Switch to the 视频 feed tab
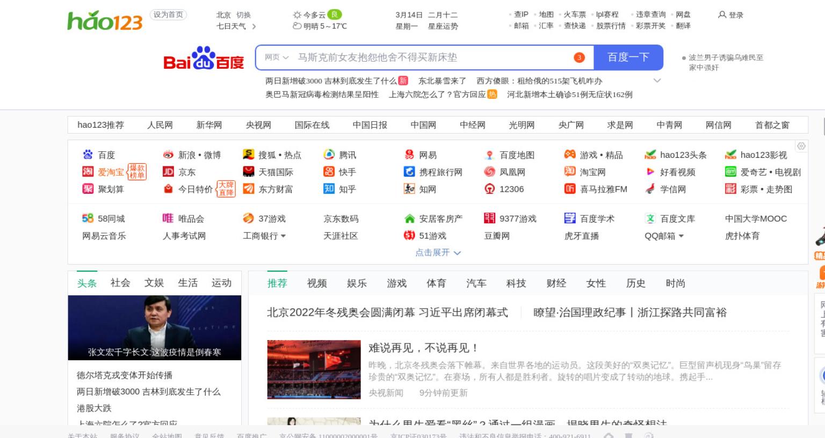Viewport: 825px width, 438px height. coord(317,283)
